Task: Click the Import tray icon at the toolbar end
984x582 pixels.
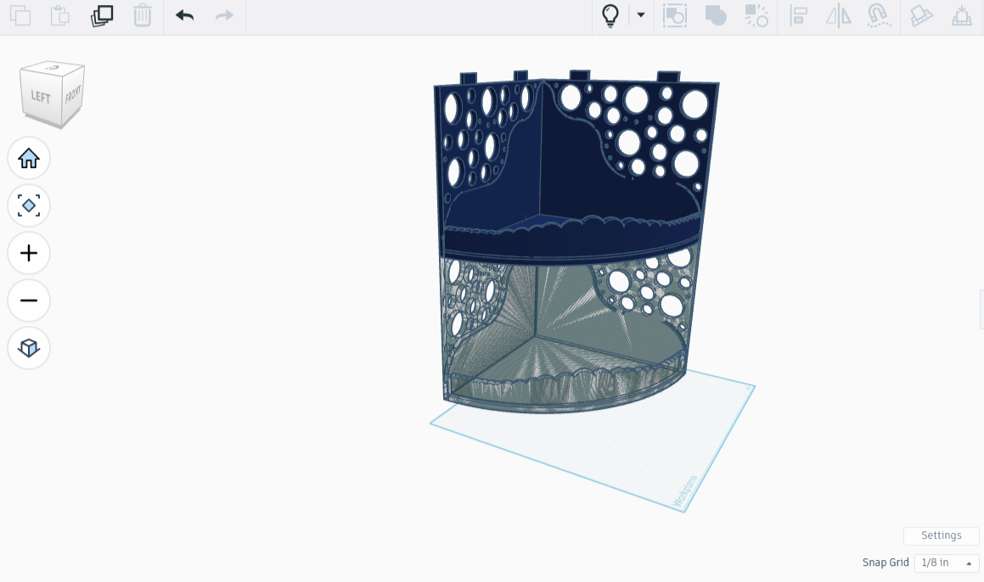Action: click(x=961, y=15)
